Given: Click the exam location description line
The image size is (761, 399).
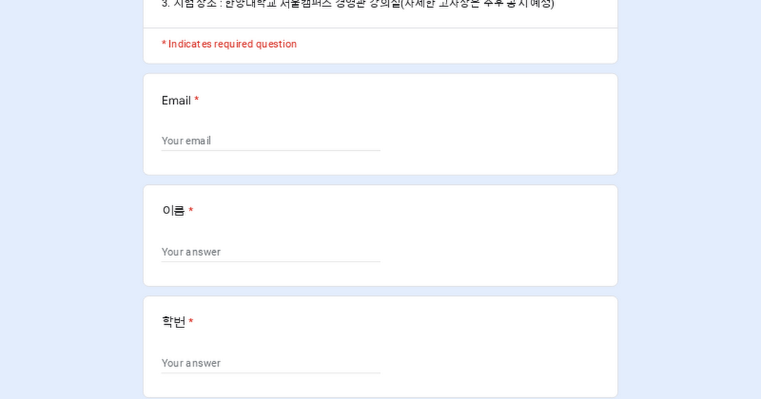Looking at the screenshot, I should 358,4.
